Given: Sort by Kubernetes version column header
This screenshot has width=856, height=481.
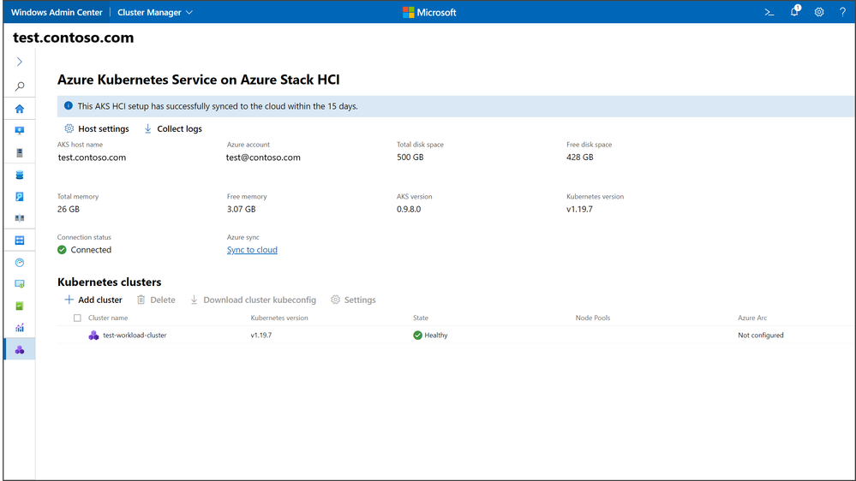Looking at the screenshot, I should [x=279, y=318].
